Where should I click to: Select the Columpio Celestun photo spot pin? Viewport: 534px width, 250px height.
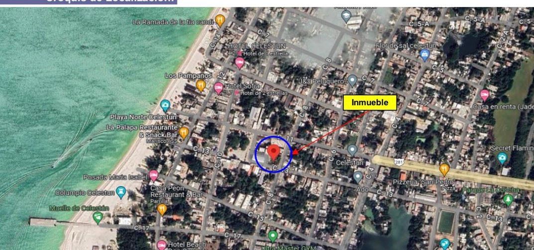tap(121, 192)
